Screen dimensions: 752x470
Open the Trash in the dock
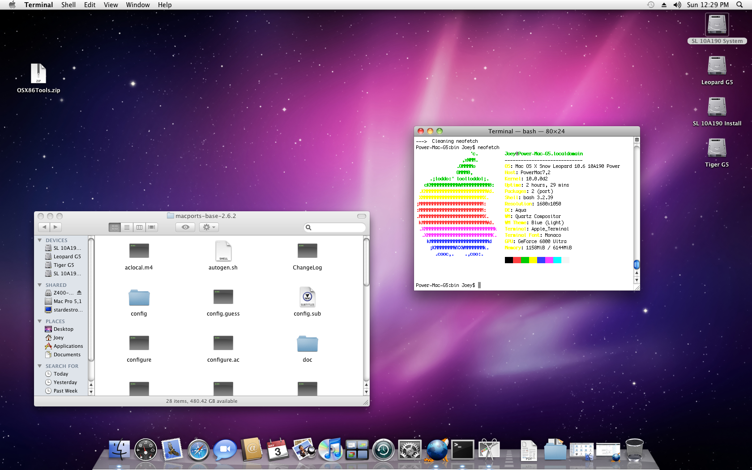tap(634, 450)
